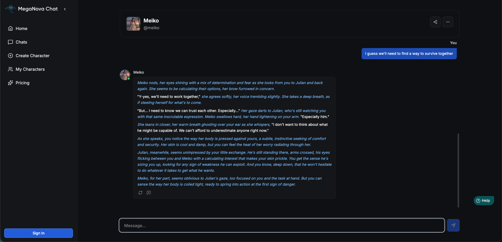
Task: Click the chat scrollbar thumb
Action: (x=458, y=170)
